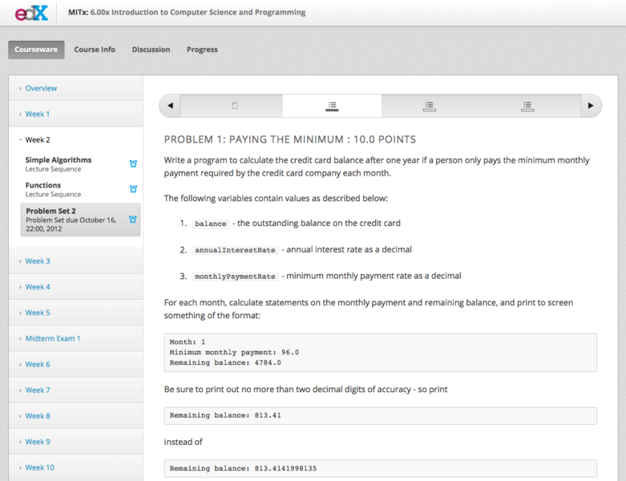Expand the Overview section
This screenshot has width=626, height=481.
[x=41, y=88]
